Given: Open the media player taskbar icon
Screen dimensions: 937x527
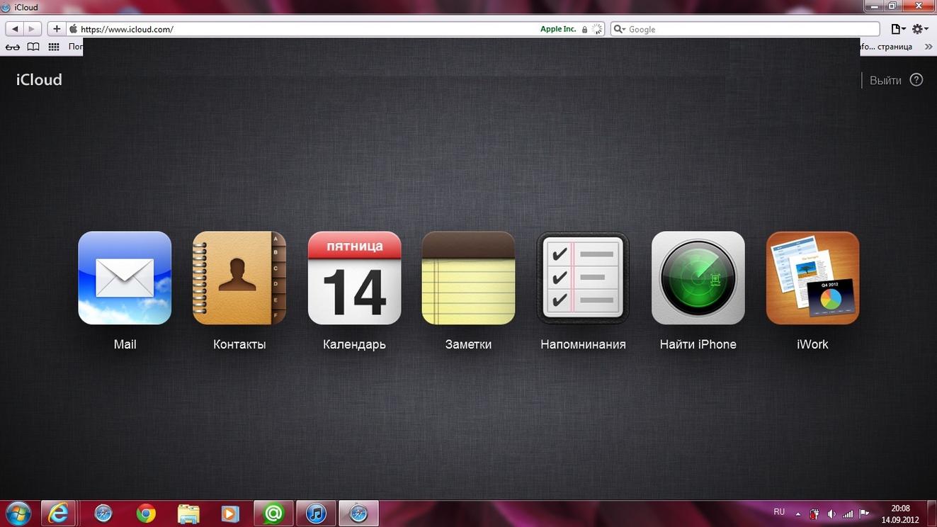Looking at the screenshot, I should click(231, 514).
